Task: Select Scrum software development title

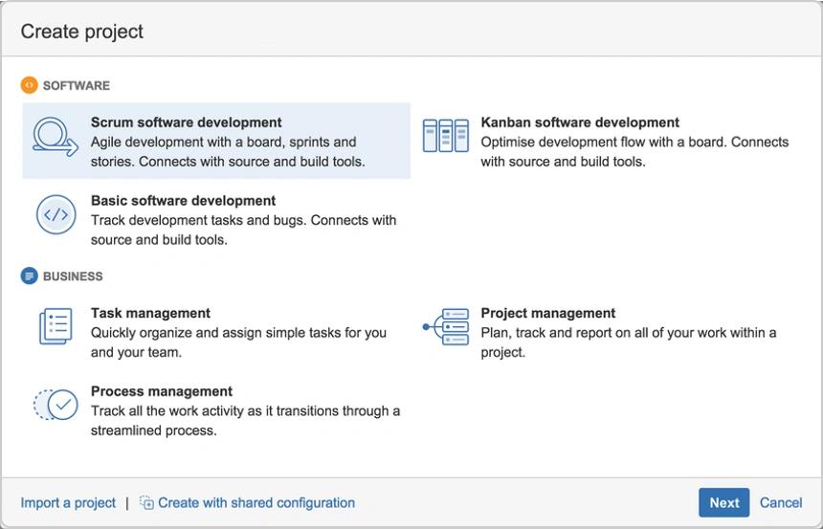Action: (187, 122)
